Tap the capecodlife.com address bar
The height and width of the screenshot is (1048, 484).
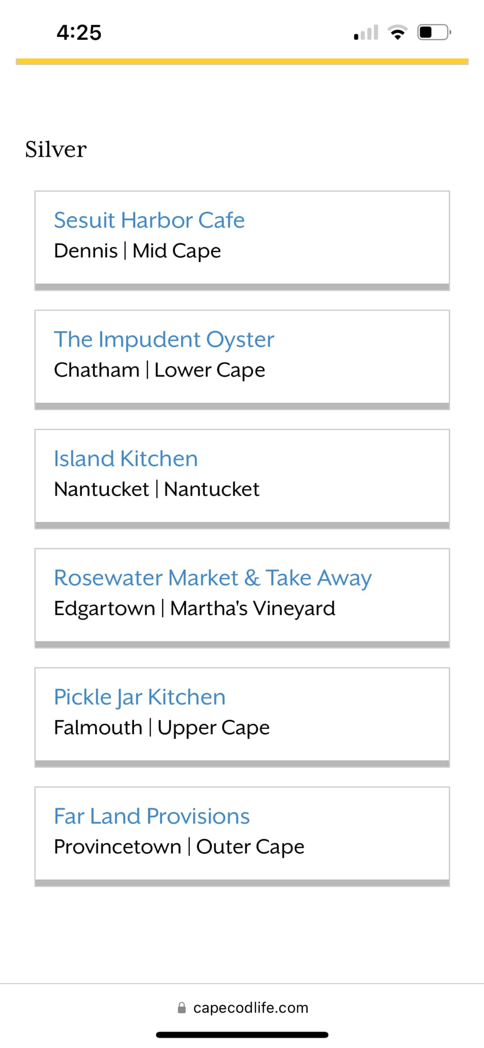click(242, 1008)
